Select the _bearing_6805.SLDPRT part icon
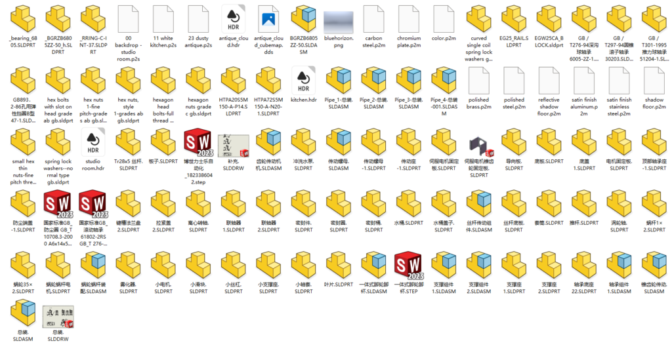672x358 pixels. [23, 19]
